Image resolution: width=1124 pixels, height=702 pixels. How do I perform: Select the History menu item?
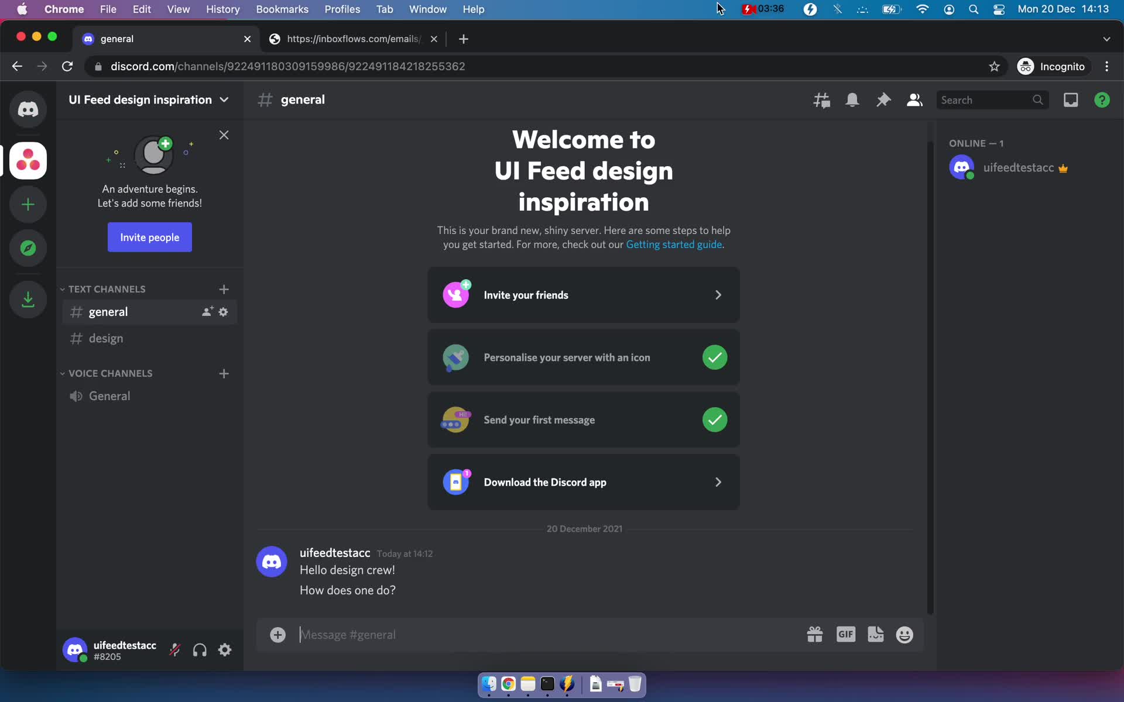click(222, 9)
